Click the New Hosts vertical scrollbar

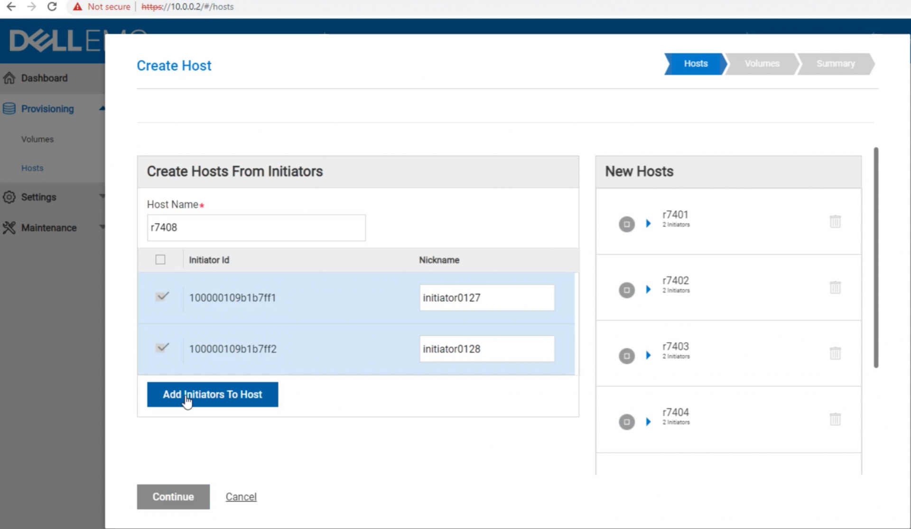tap(876, 256)
